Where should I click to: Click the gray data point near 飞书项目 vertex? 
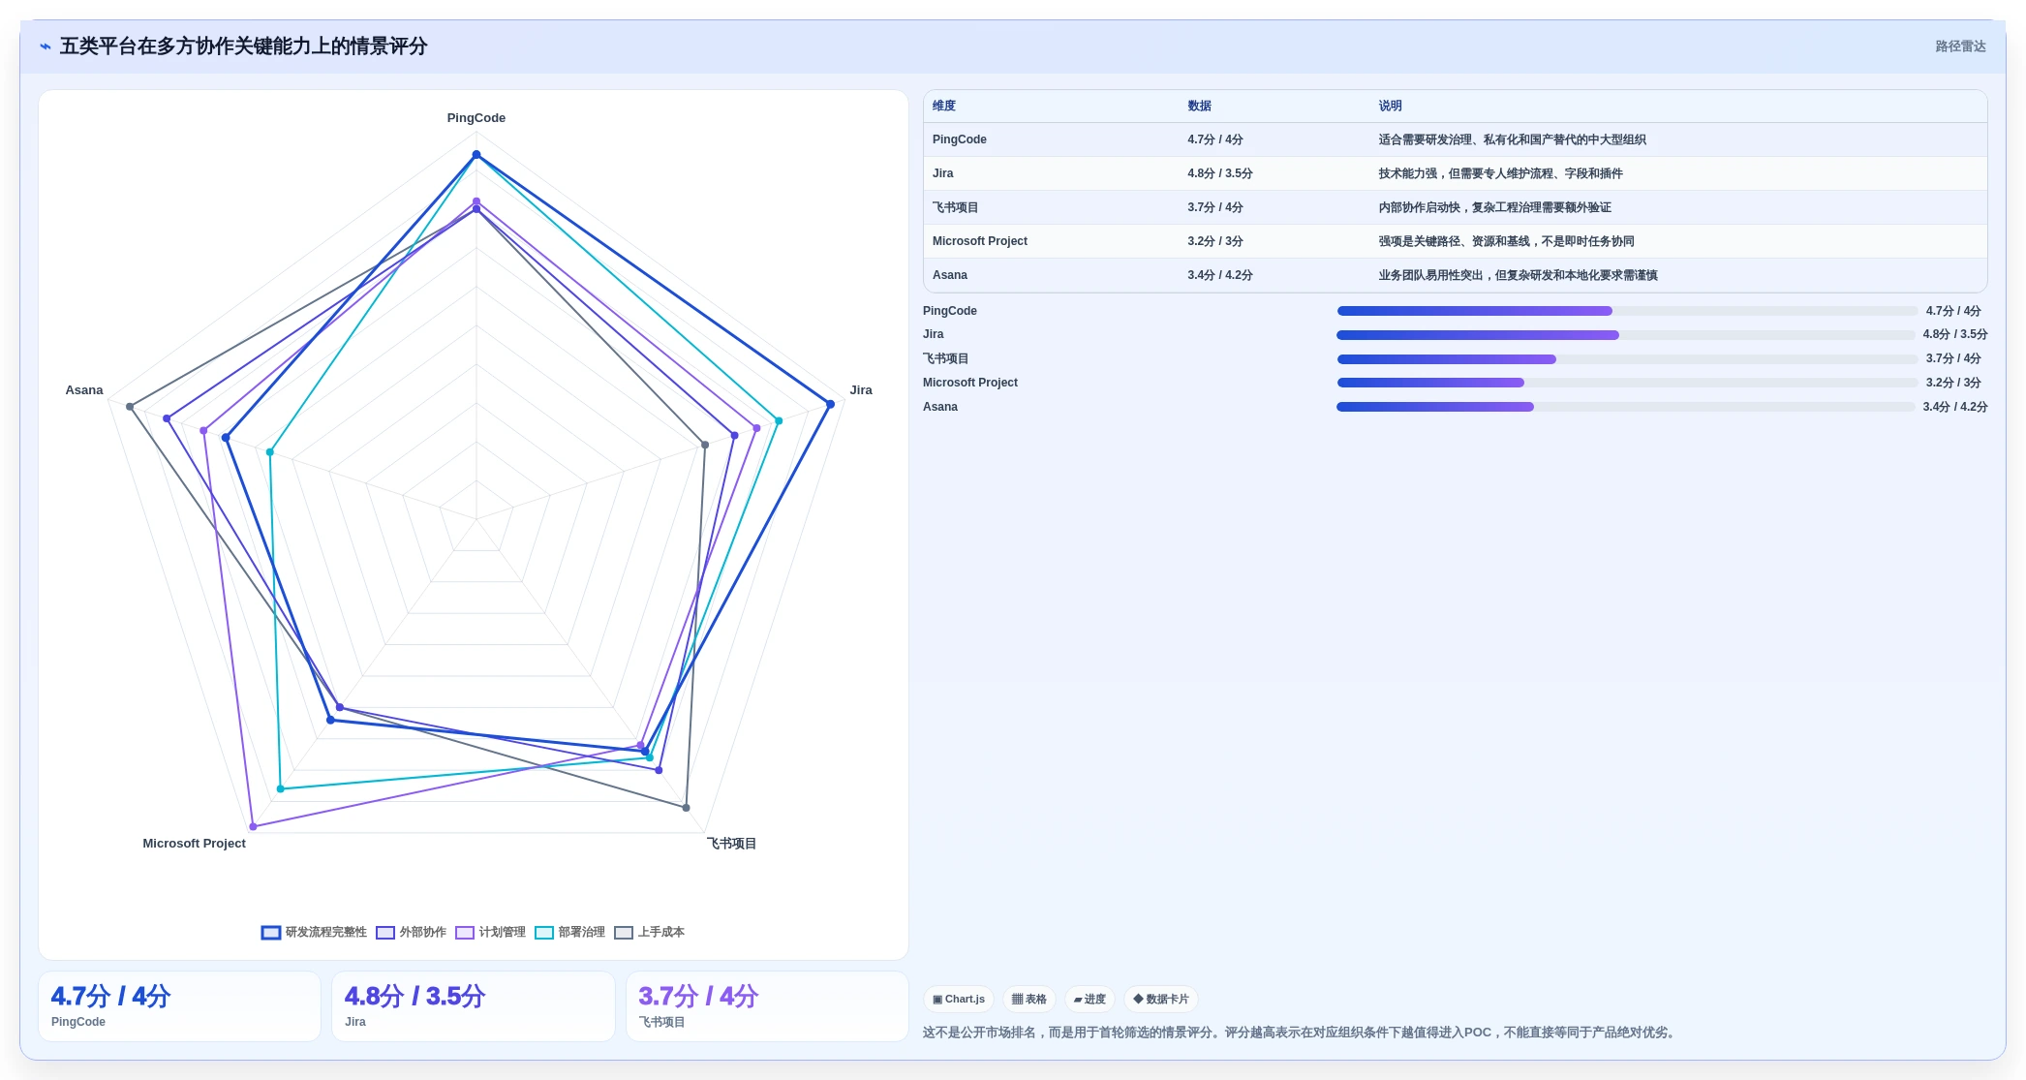pos(687,807)
